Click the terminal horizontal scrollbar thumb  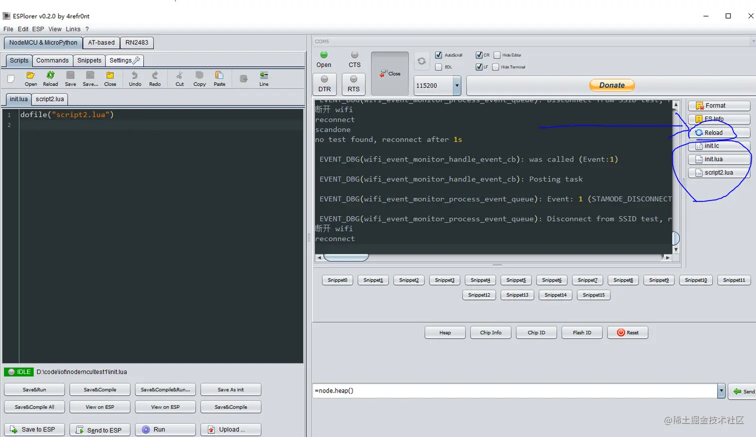click(x=346, y=257)
